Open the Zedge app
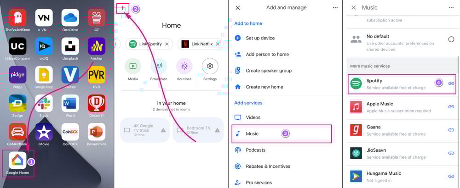 click(x=17, y=103)
